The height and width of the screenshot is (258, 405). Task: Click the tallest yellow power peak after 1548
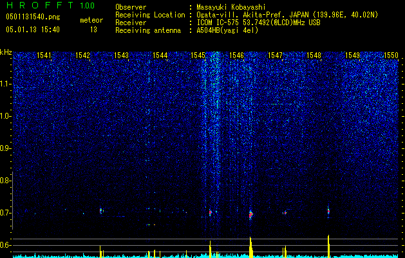tap(328, 246)
